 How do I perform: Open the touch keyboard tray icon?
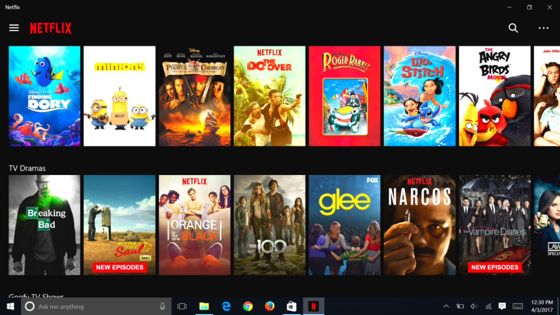[x=518, y=306]
